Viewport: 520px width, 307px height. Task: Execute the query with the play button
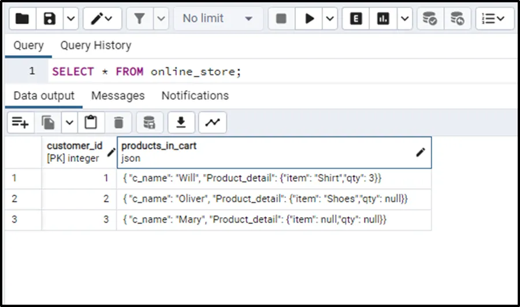click(x=310, y=18)
